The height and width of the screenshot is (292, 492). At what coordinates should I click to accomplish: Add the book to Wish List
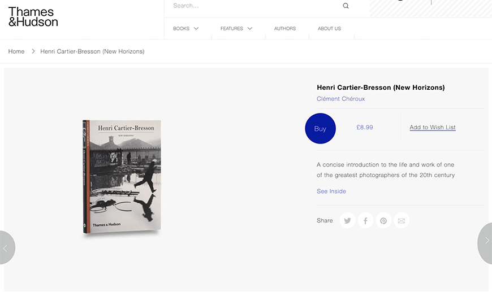[433, 127]
